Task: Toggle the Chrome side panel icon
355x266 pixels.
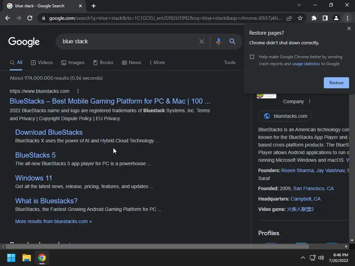Action: 325,18
